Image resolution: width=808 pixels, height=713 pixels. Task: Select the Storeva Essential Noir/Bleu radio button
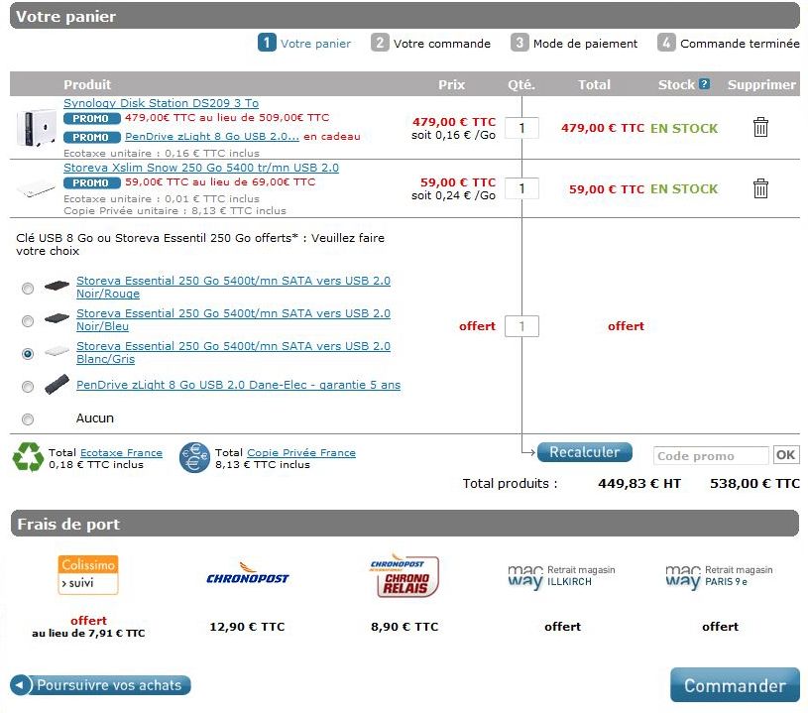pos(28,321)
